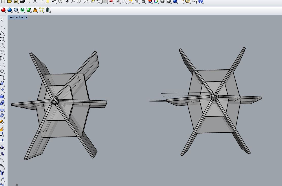Activate the Rotate view tool
The height and width of the screenshot is (186, 282).
coord(67,2)
